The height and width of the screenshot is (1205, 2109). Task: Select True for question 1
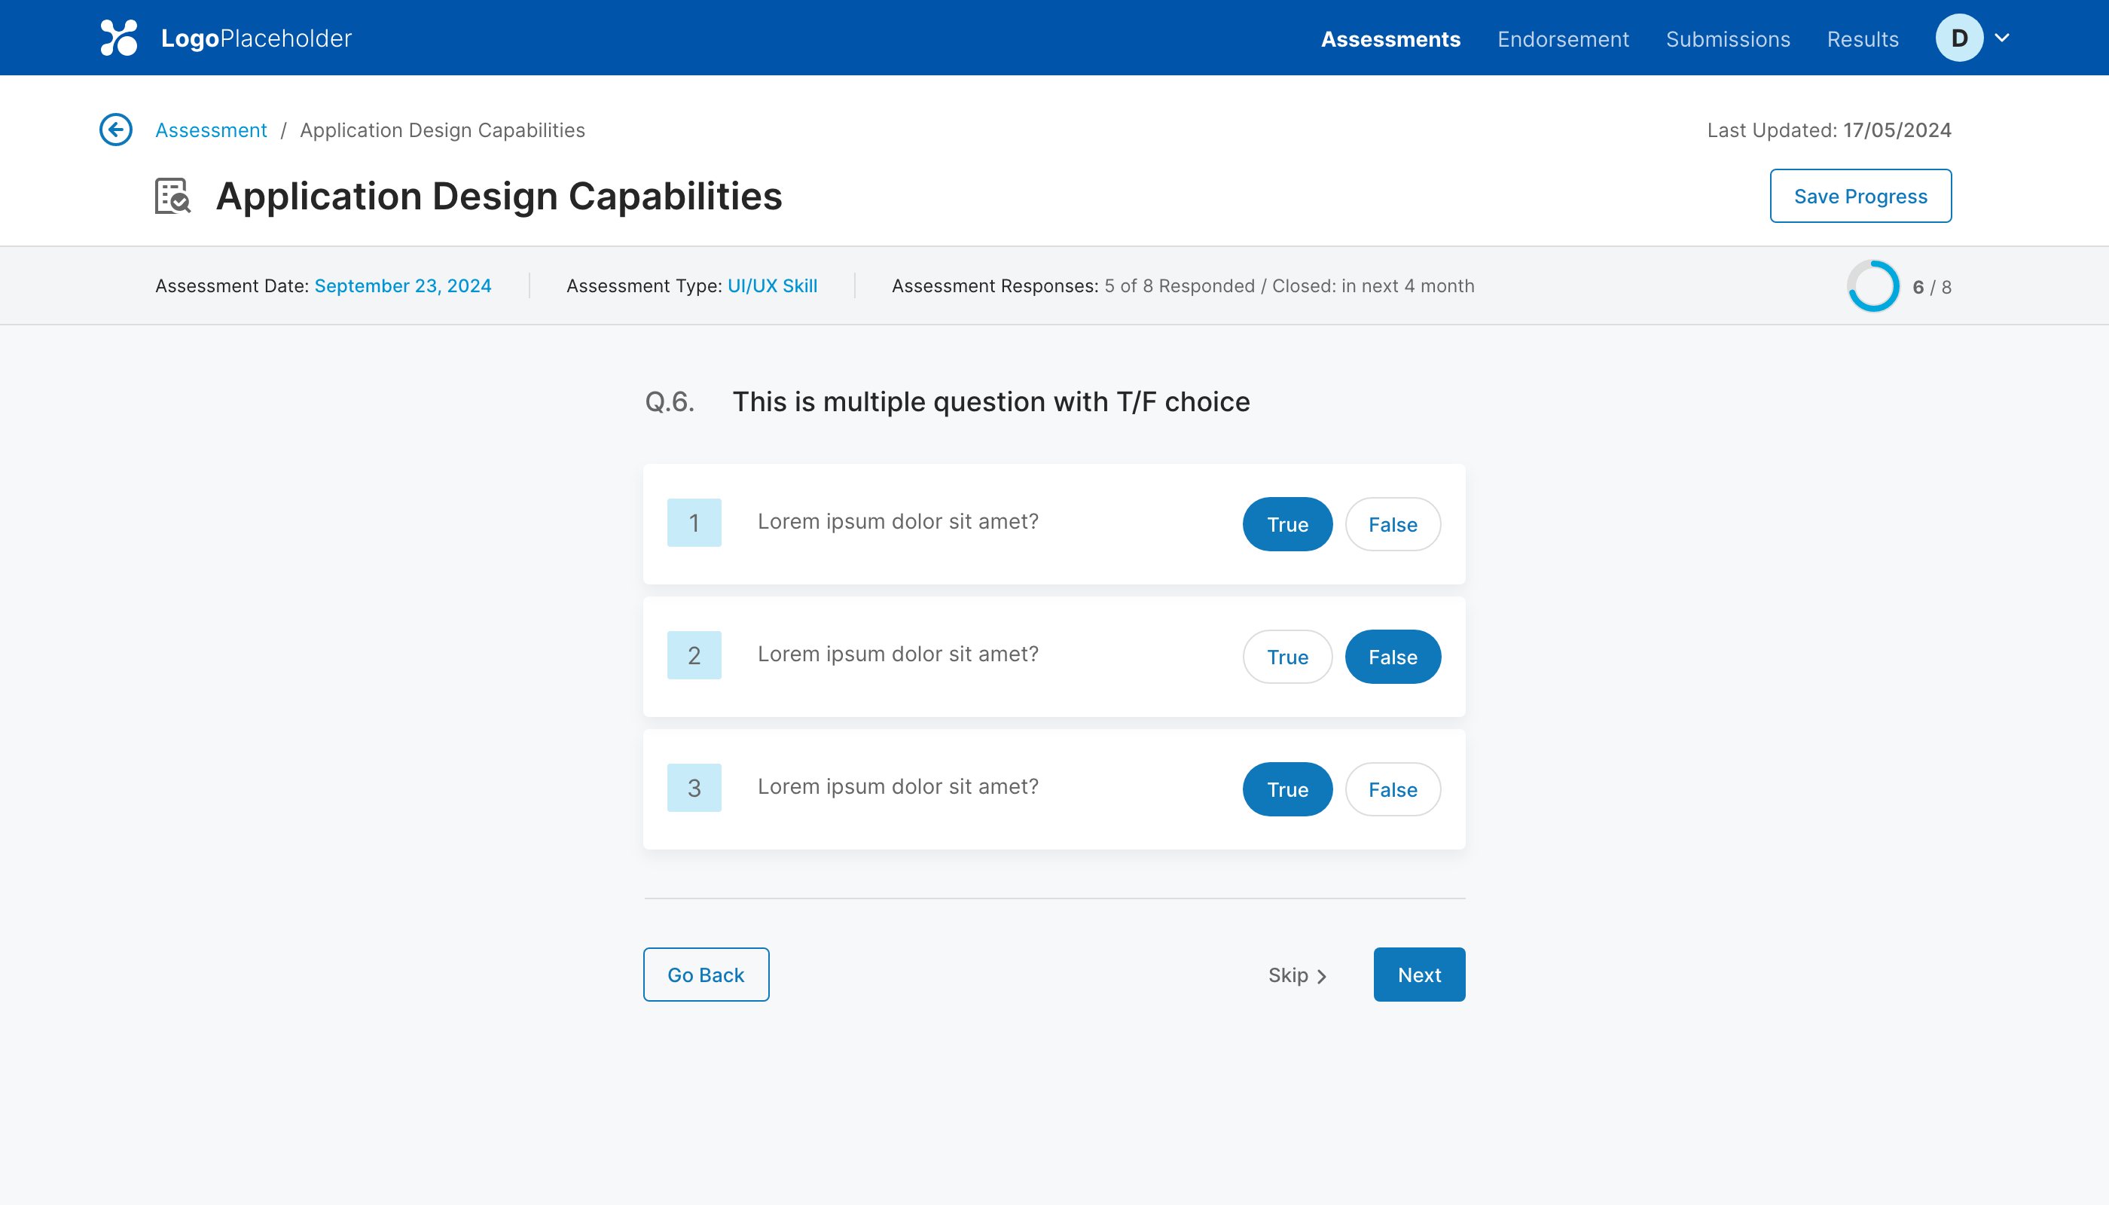pyautogui.click(x=1287, y=525)
